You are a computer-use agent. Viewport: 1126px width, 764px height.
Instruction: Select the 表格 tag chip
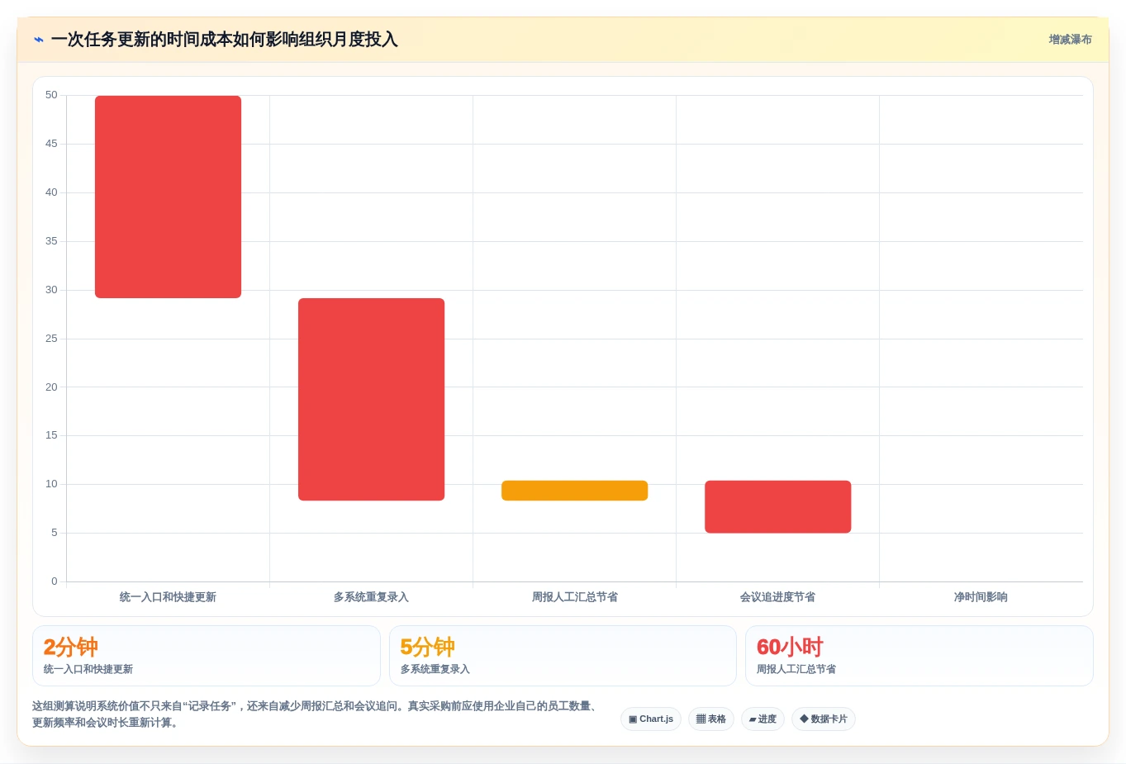coord(710,719)
